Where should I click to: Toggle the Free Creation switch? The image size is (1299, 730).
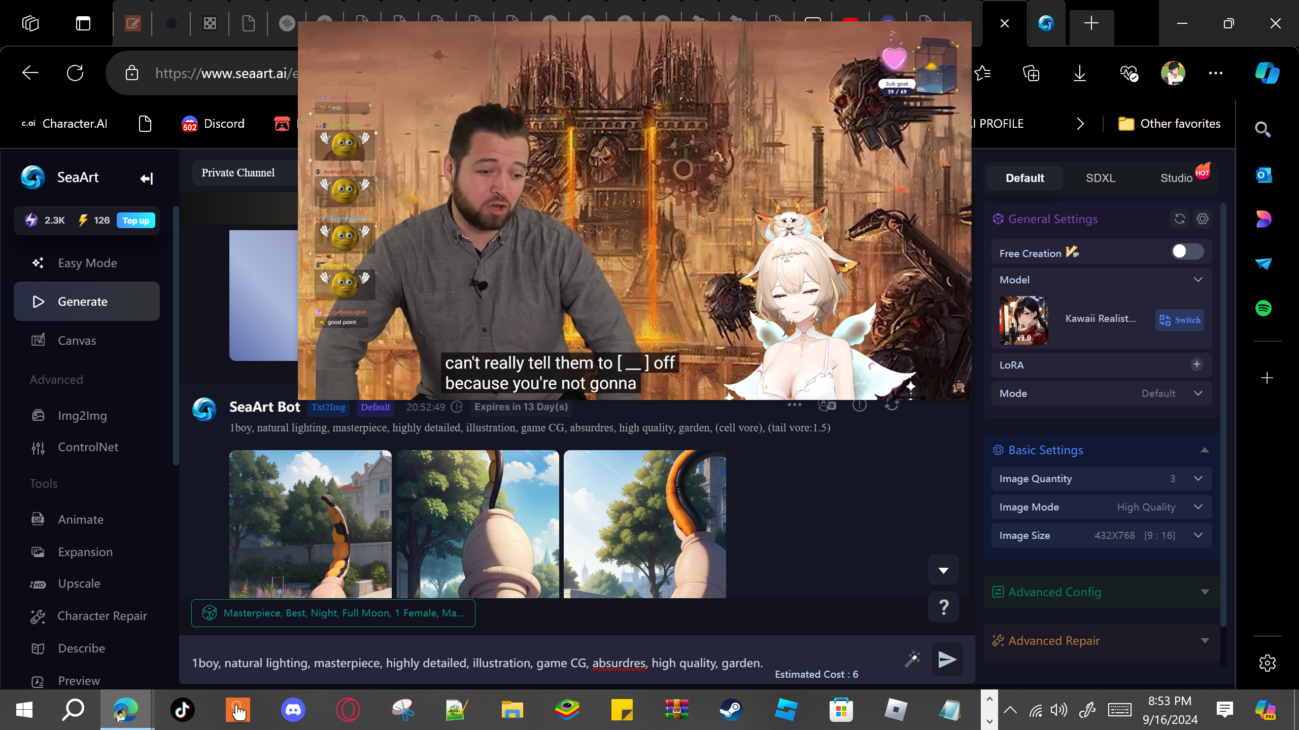pyautogui.click(x=1187, y=251)
